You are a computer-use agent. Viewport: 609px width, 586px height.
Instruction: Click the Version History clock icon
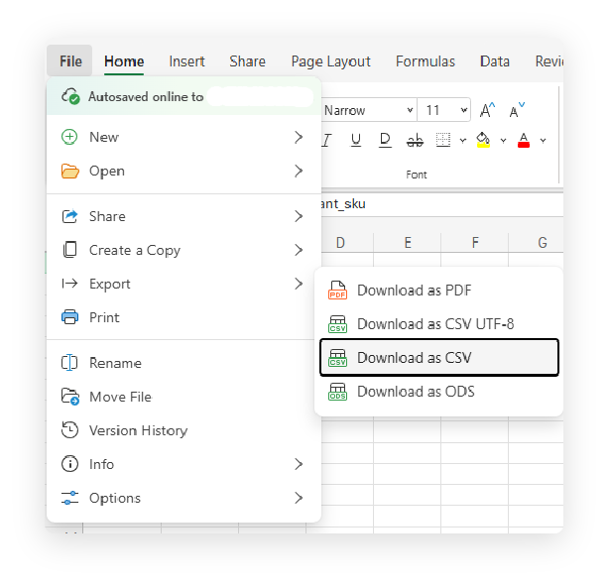(69, 430)
